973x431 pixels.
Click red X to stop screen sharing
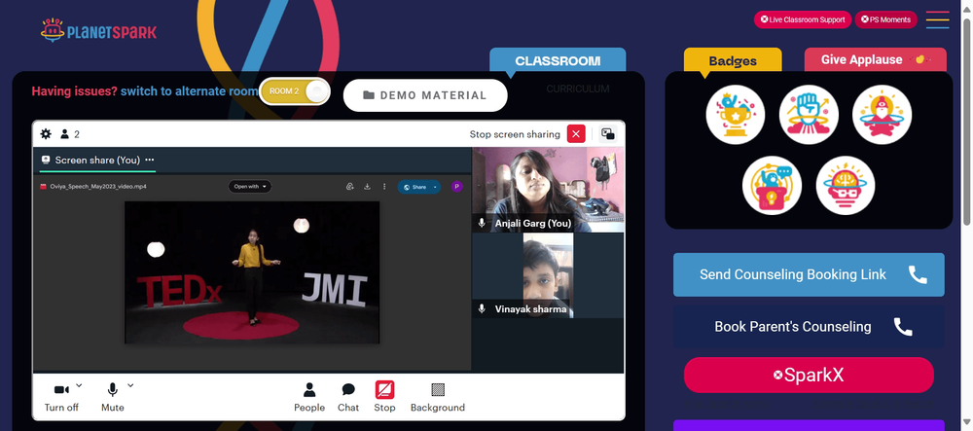click(x=576, y=134)
